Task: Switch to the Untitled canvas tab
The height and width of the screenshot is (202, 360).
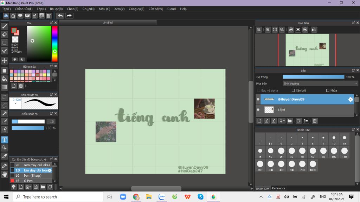Action: click(x=108, y=23)
